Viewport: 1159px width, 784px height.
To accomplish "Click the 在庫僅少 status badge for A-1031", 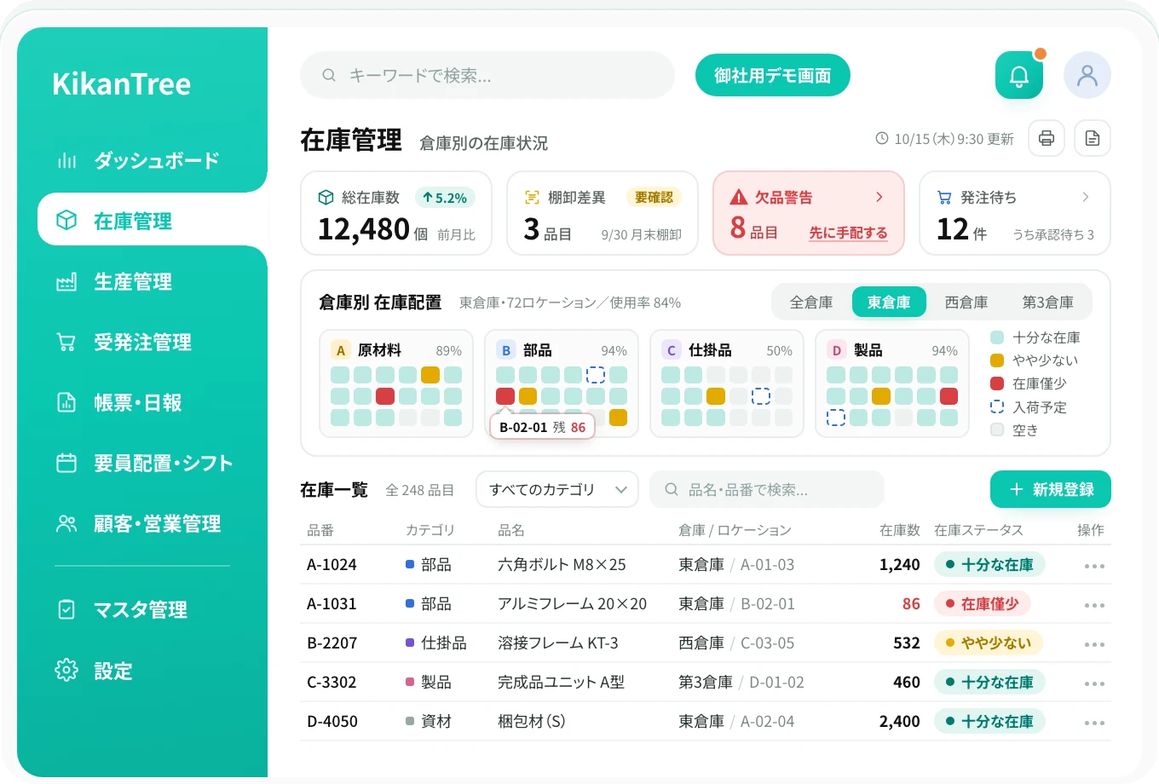I will (983, 604).
